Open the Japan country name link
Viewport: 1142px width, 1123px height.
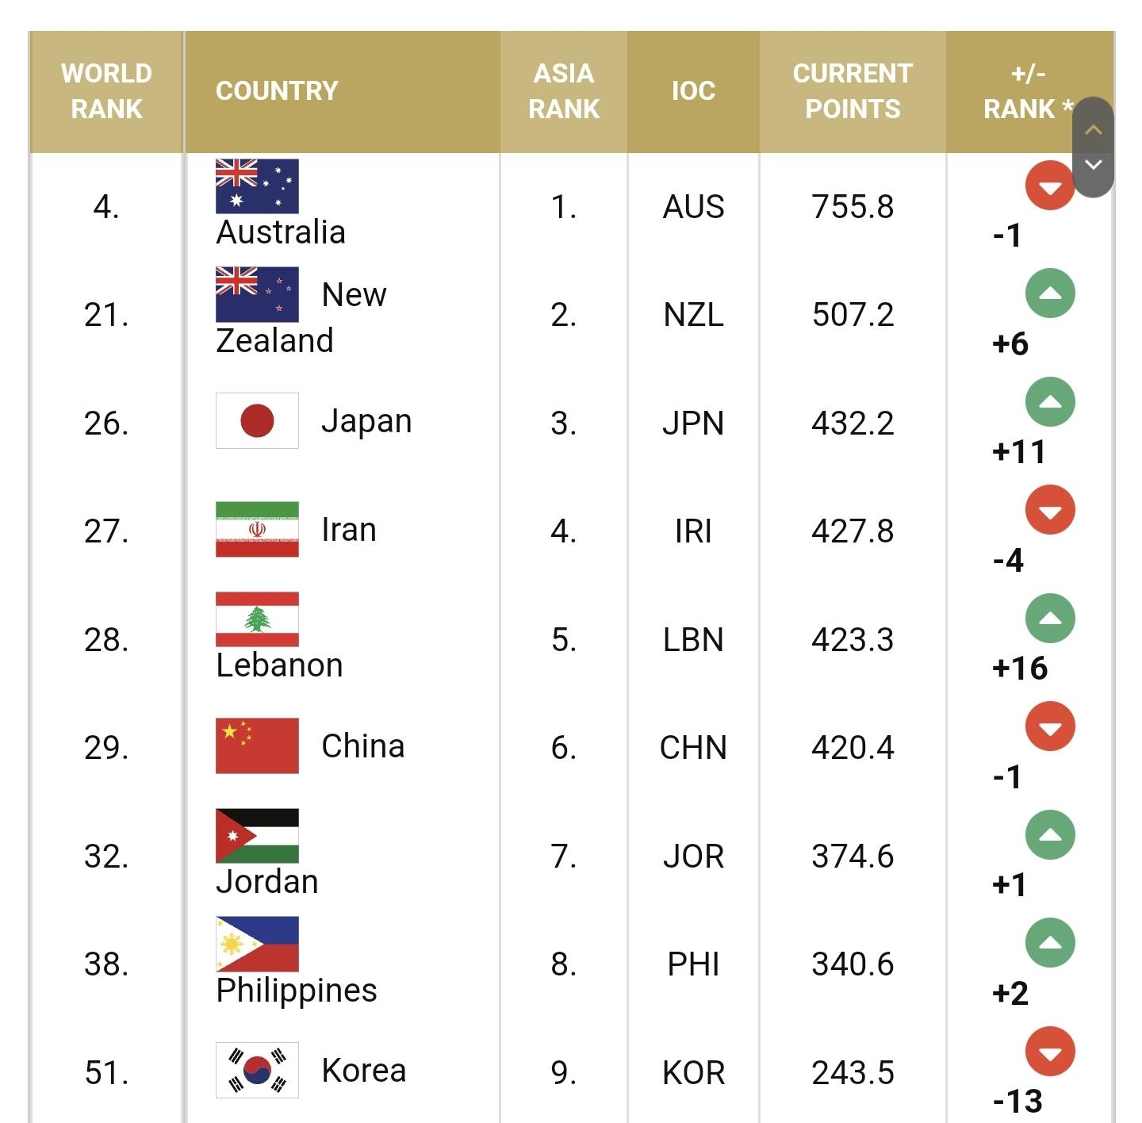click(x=366, y=421)
